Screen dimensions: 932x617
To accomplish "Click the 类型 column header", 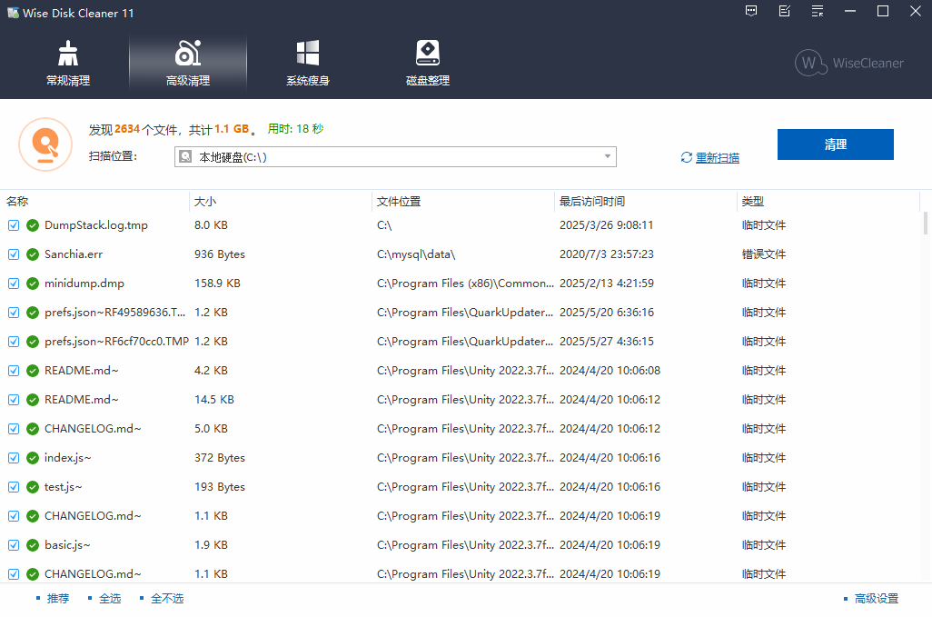I will point(753,202).
